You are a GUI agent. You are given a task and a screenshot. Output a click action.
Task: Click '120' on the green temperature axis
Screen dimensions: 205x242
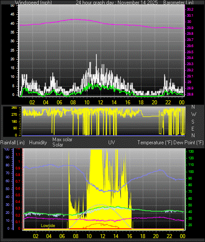(191, 158)
